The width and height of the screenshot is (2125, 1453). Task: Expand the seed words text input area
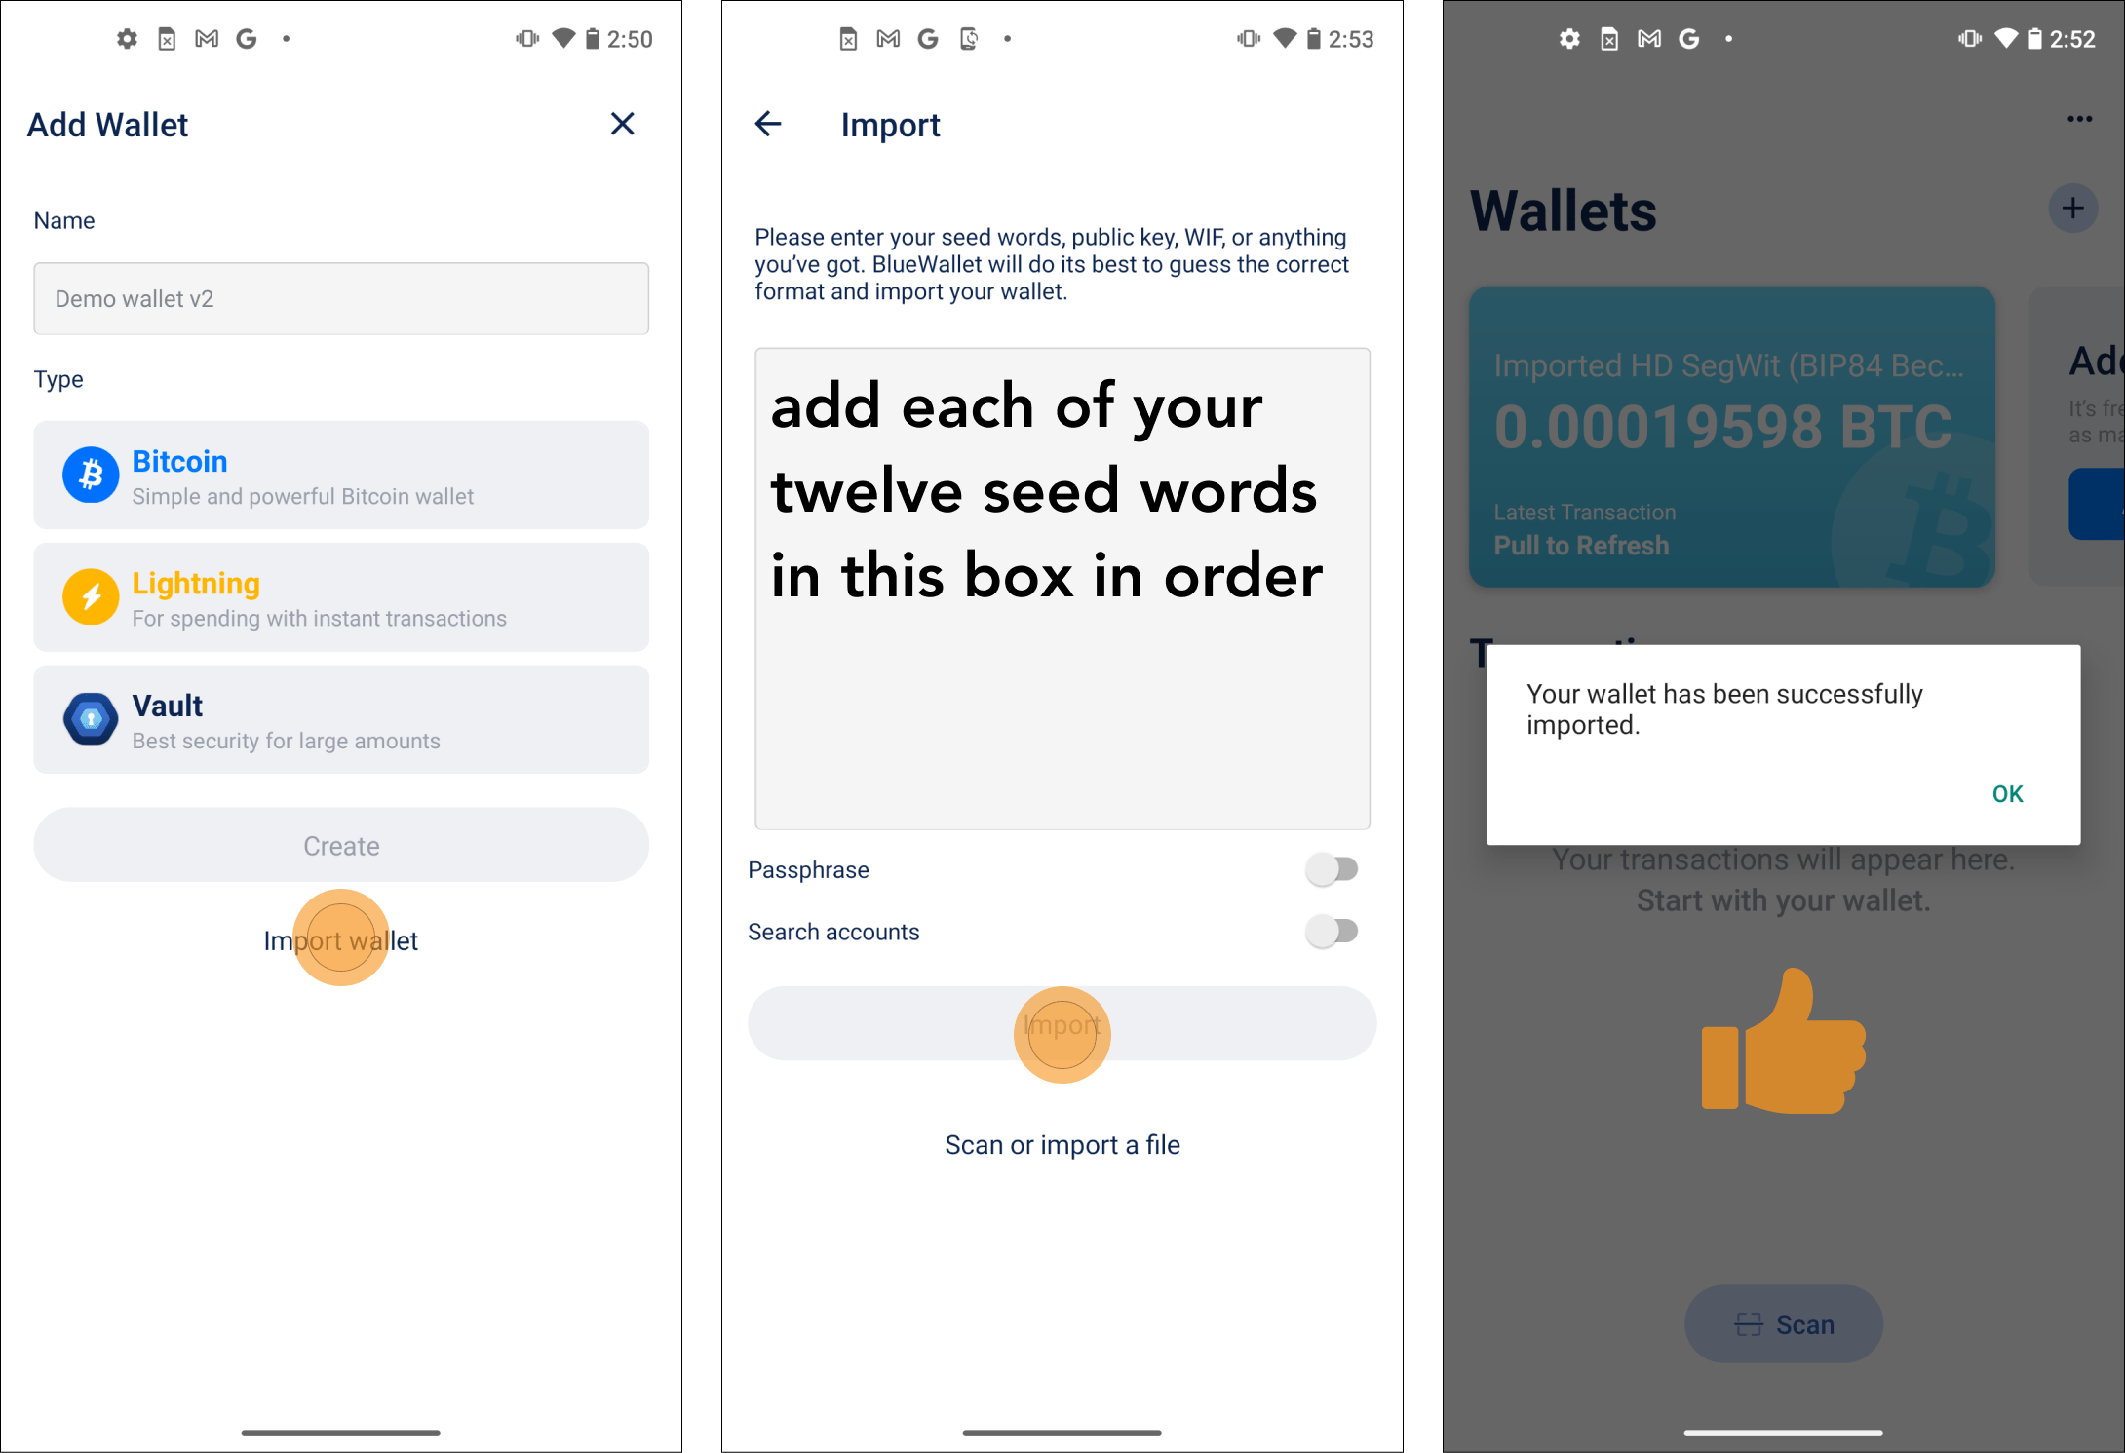(x=1061, y=590)
